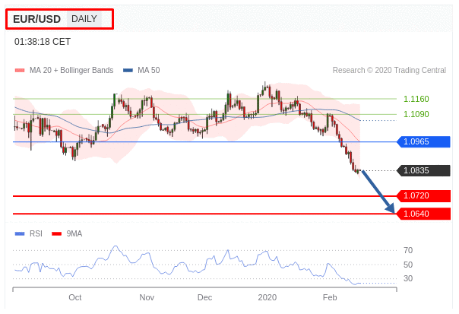The image size is (459, 314).
Task: Click the Research © 2020 Trading Central credit
Action: (389, 70)
